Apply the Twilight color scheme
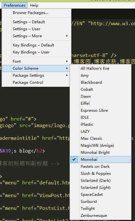This screenshot has height=221, width=135. point(100,209)
